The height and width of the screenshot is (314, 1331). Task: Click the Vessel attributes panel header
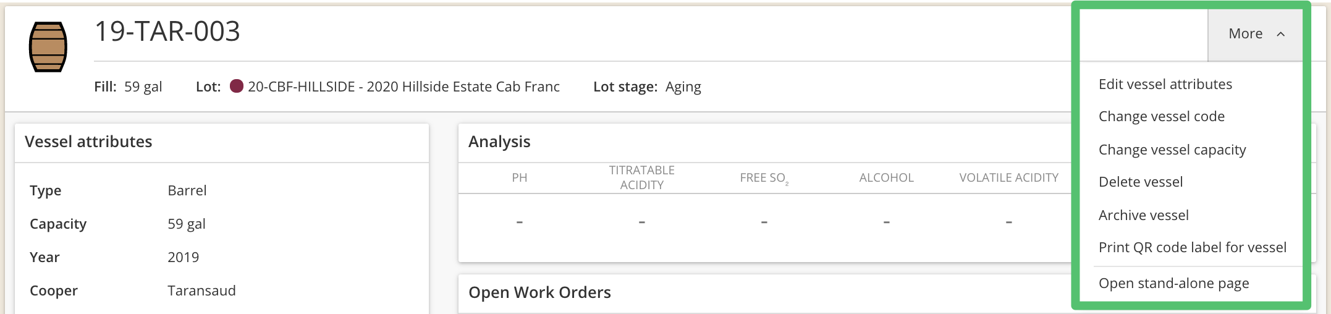[x=88, y=142]
